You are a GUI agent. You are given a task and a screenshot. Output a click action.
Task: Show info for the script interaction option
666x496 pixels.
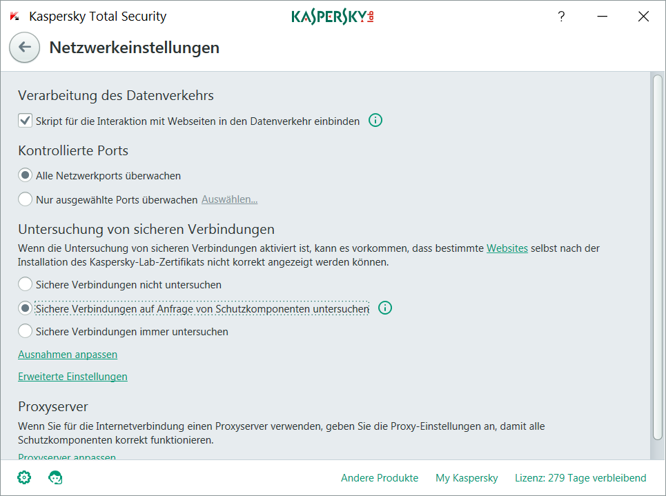(375, 121)
